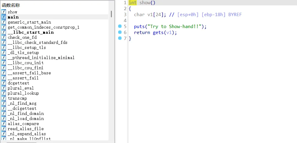Click the function icon beside dcgettext
This screenshot has width=297, height=143.
click(4, 83)
